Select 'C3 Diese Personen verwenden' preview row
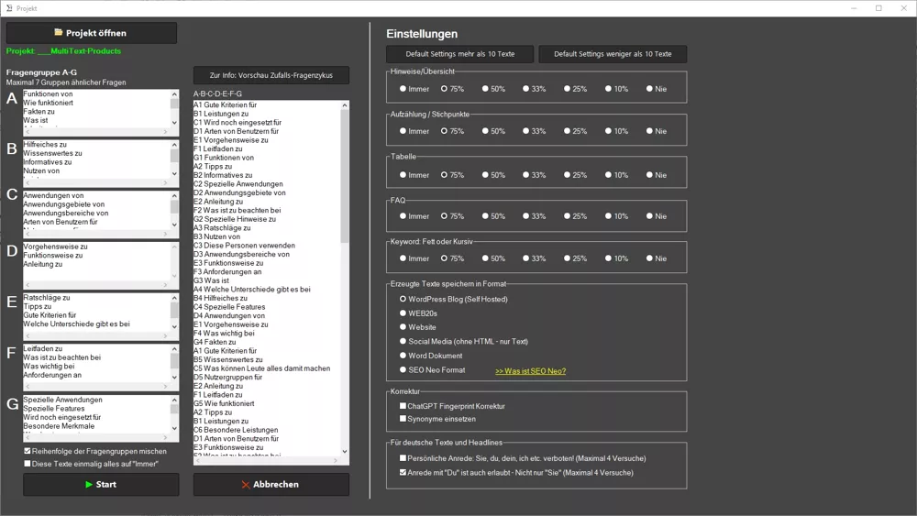 pyautogui.click(x=245, y=246)
